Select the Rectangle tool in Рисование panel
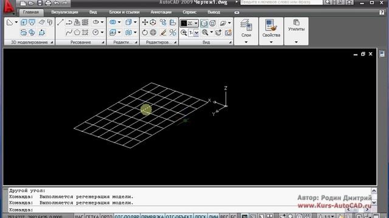389x218 pixels. tap(85, 32)
